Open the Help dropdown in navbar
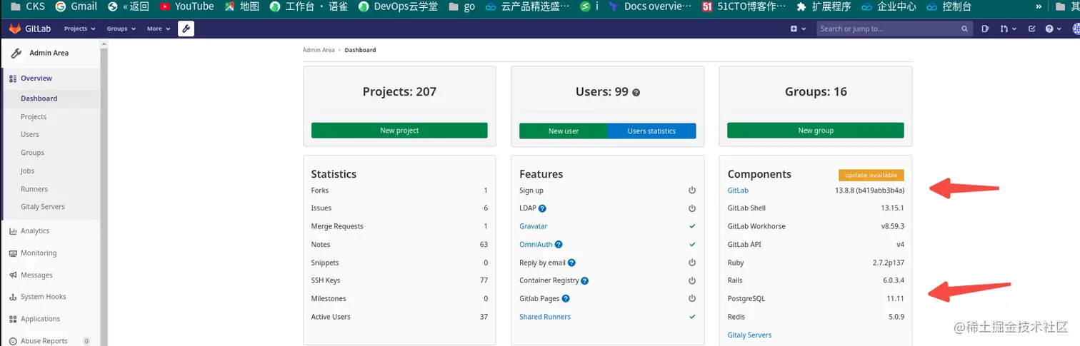Screen dimensions: 1080x346 1053,29
